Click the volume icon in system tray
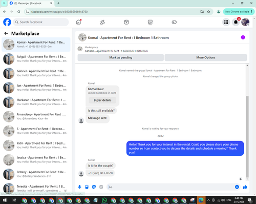 click(x=223, y=200)
